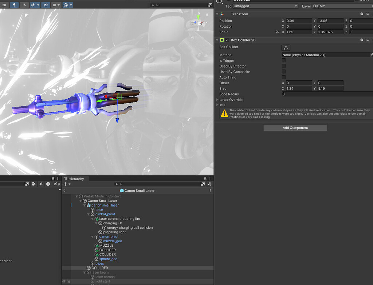Toggle scene lighting with the light bulb icon
The image size is (373, 285).
pos(14,5)
